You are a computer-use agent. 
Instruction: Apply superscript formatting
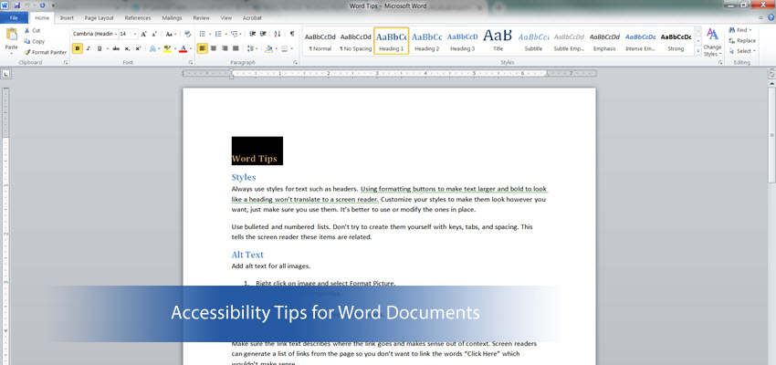(x=138, y=48)
